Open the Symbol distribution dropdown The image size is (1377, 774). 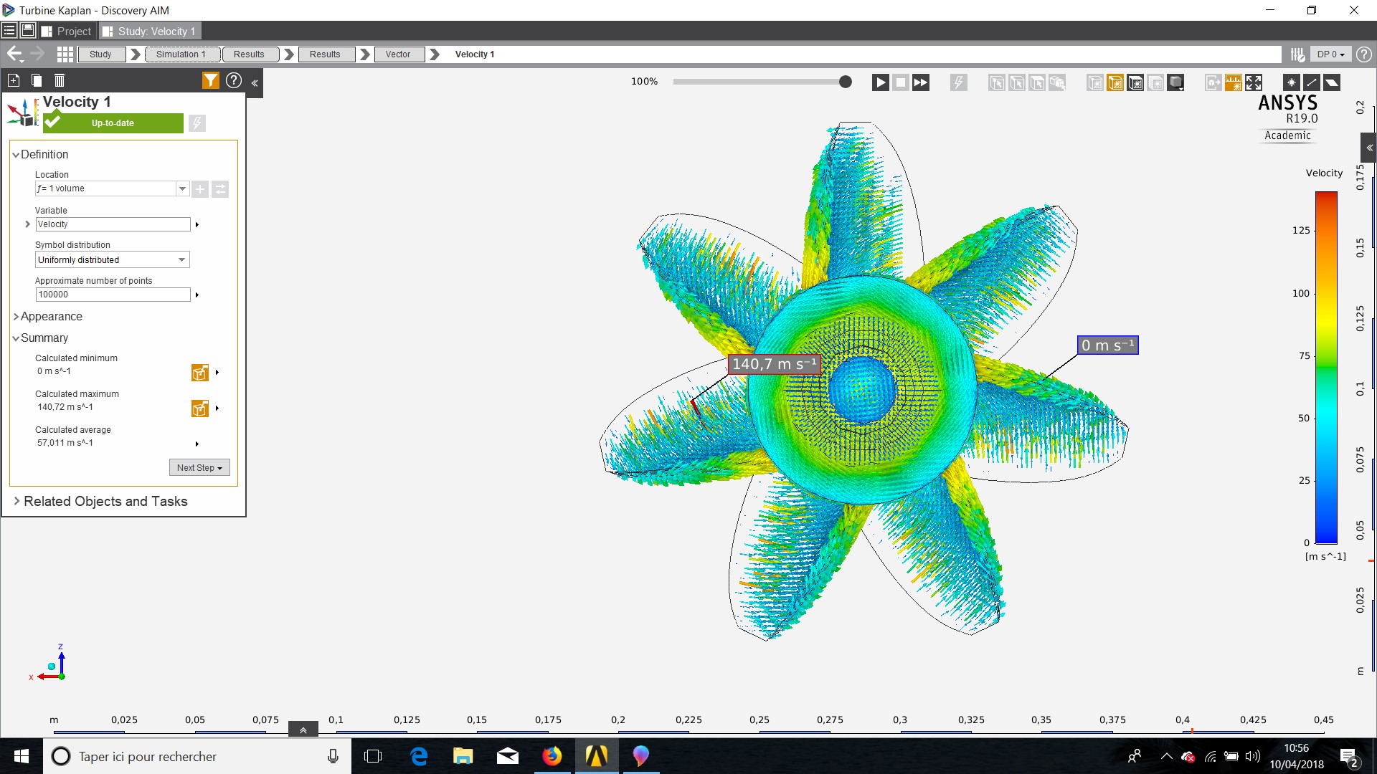(x=181, y=259)
